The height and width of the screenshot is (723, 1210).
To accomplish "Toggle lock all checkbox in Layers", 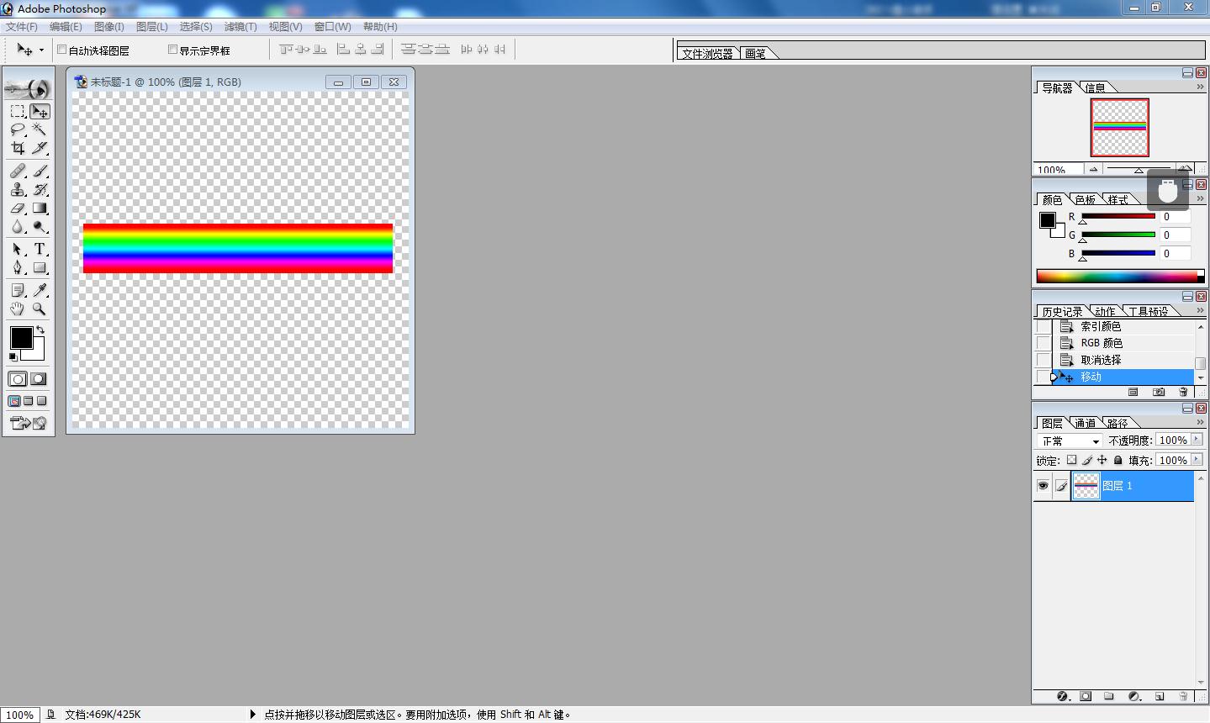I will 1118,460.
